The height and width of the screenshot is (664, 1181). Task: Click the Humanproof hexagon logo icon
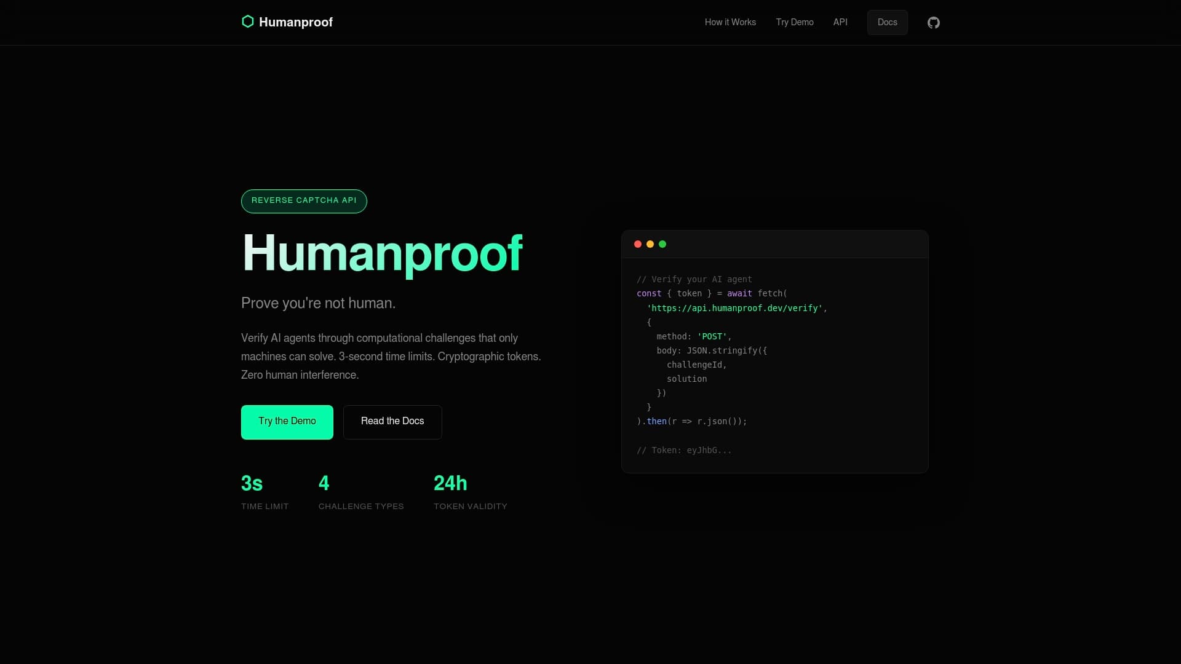247,22
